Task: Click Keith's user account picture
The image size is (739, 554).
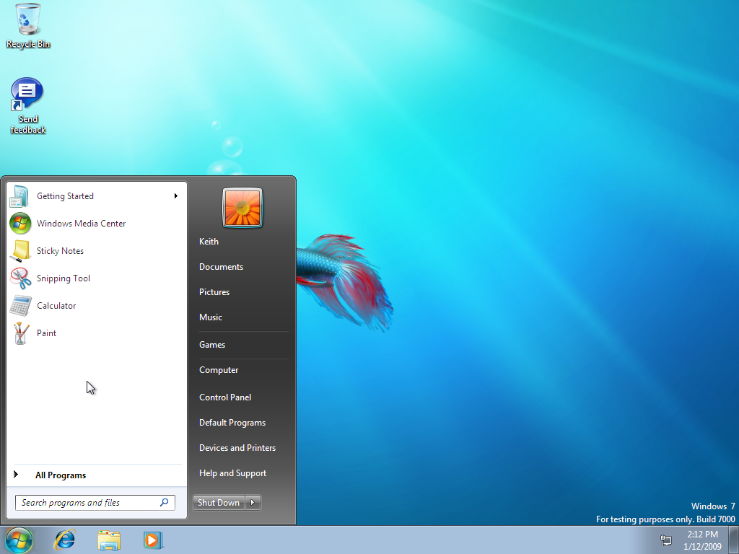Action: click(x=242, y=207)
